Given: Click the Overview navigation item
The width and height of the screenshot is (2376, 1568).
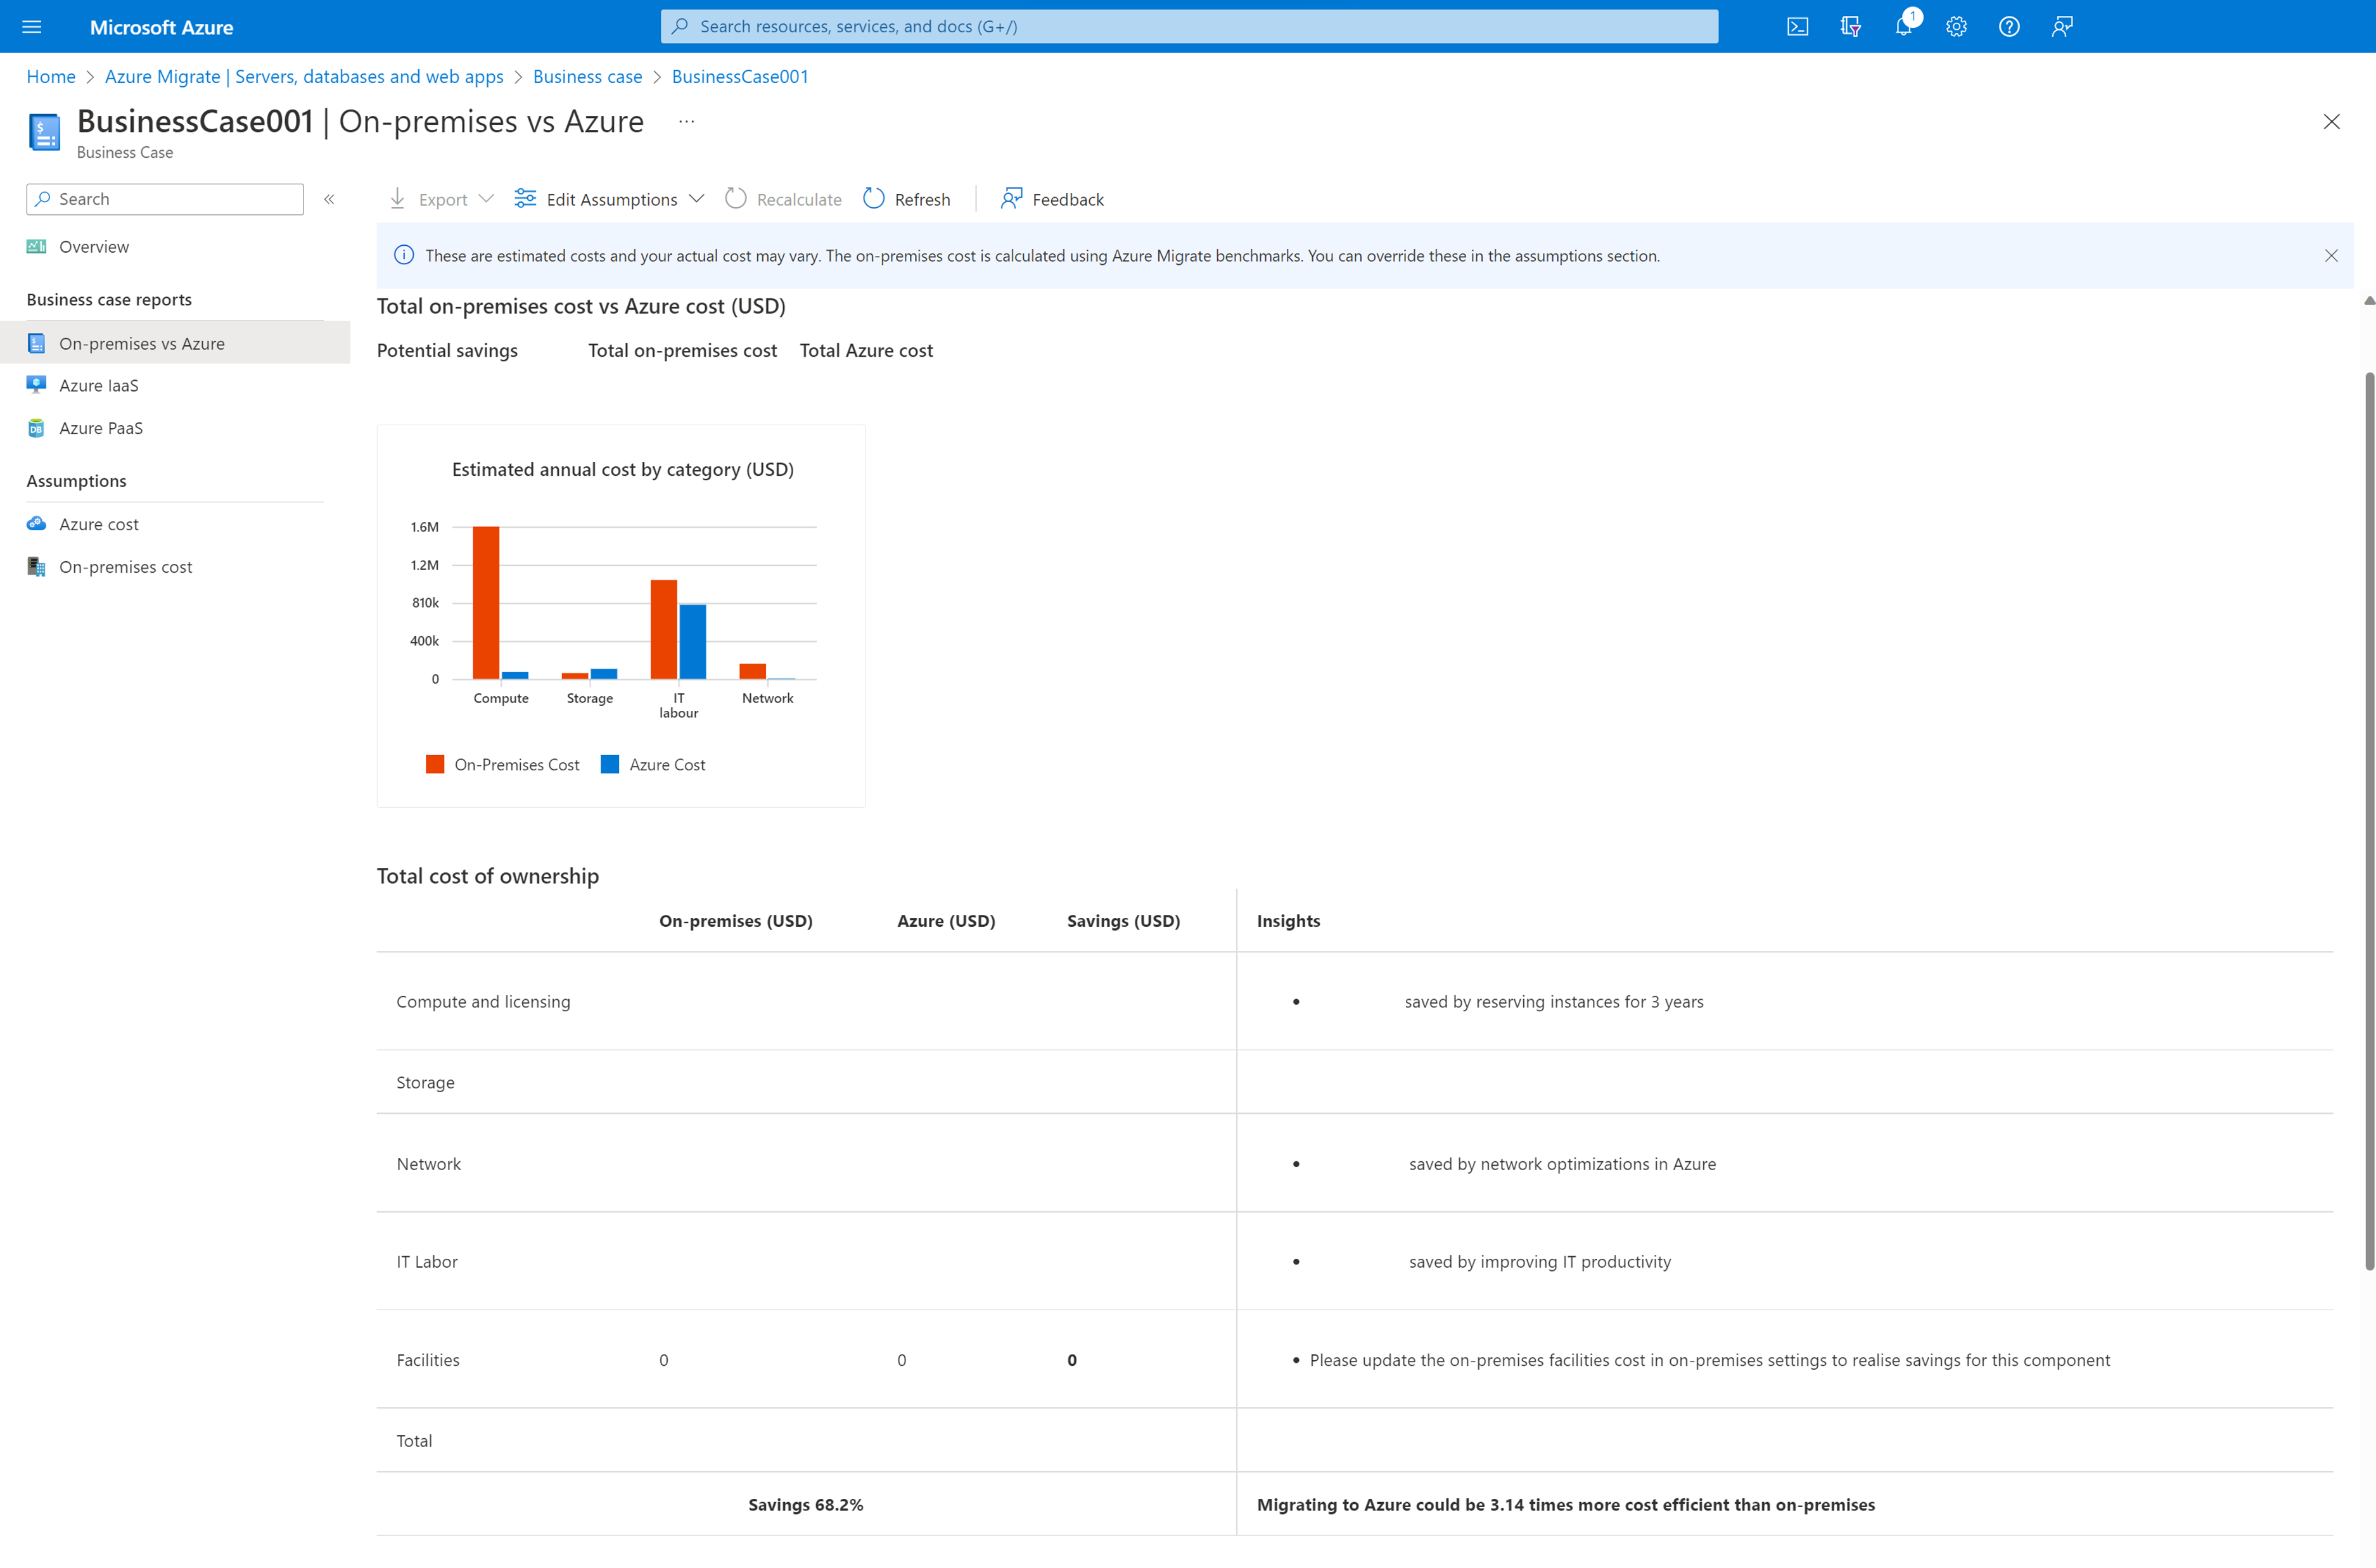Looking at the screenshot, I should 93,245.
